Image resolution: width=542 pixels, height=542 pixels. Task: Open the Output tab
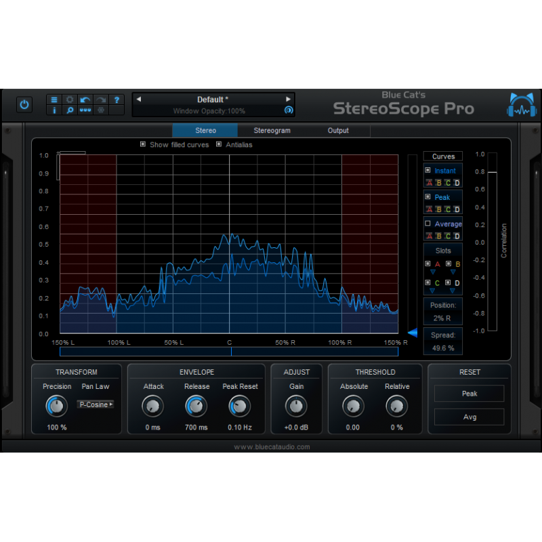pos(338,131)
